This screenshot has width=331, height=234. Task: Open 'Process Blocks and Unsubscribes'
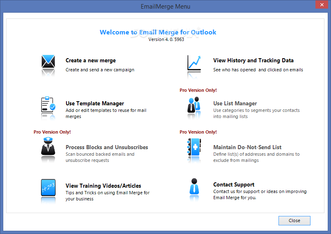[107, 147]
